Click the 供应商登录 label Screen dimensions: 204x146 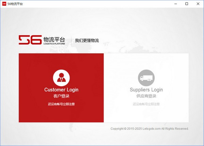(146, 96)
